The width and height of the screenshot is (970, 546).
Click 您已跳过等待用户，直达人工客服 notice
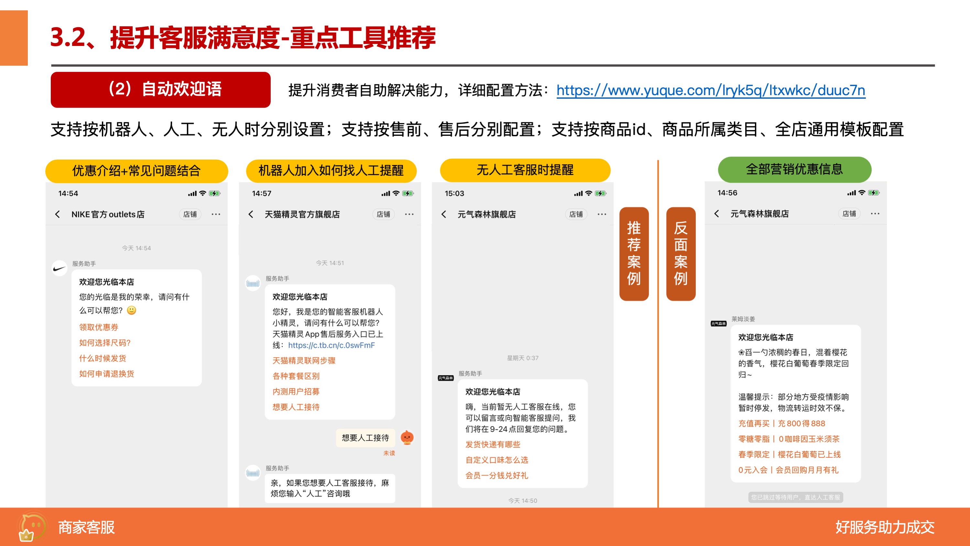(x=796, y=497)
